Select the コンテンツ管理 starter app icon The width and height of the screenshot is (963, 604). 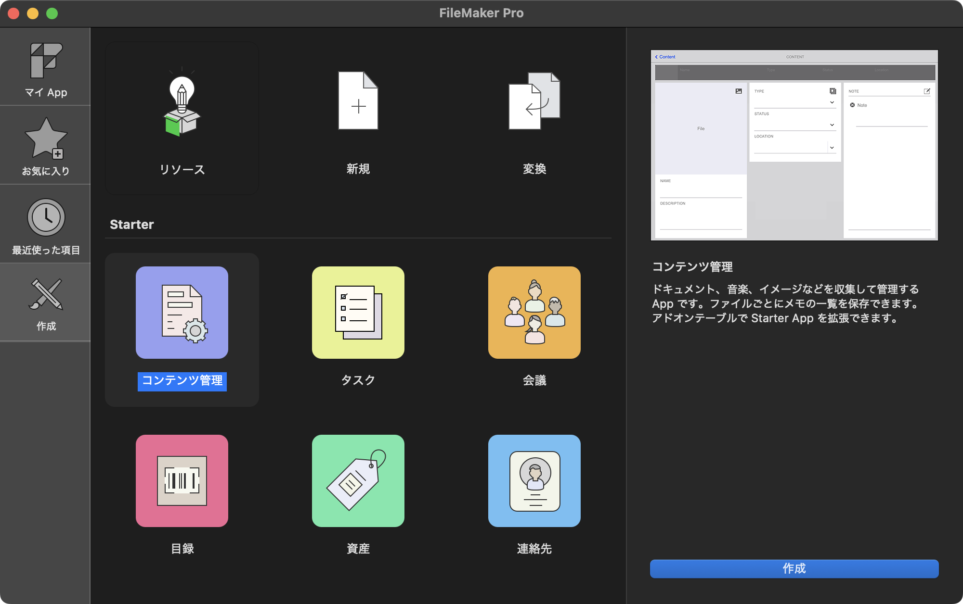pos(182,313)
